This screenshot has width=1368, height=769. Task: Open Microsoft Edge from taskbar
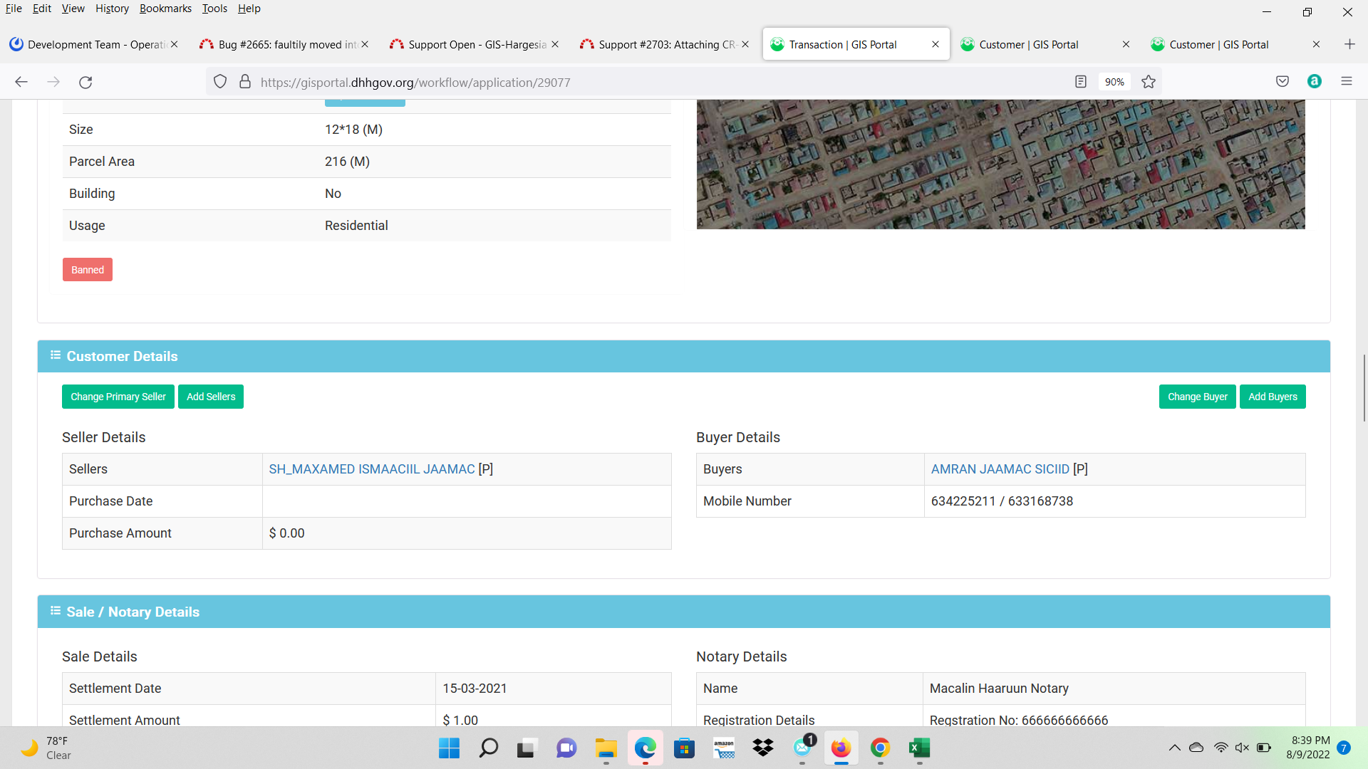point(646,748)
